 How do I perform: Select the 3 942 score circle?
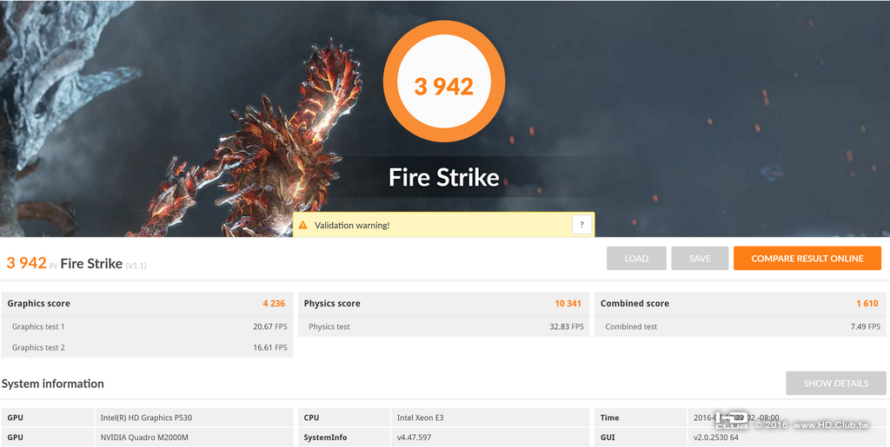[x=444, y=81]
